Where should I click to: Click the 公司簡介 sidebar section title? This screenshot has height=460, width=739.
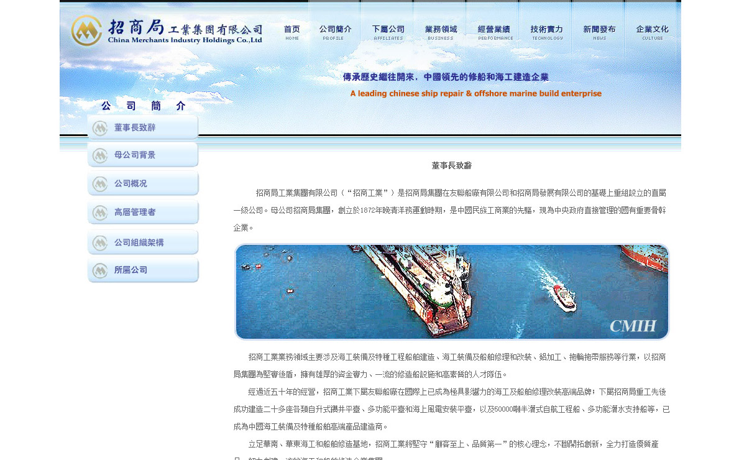[144, 106]
